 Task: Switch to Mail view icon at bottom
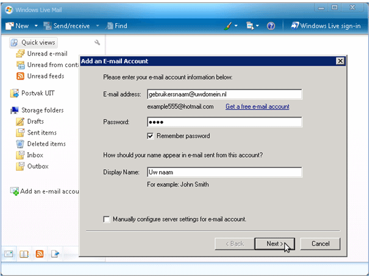pos(9,254)
